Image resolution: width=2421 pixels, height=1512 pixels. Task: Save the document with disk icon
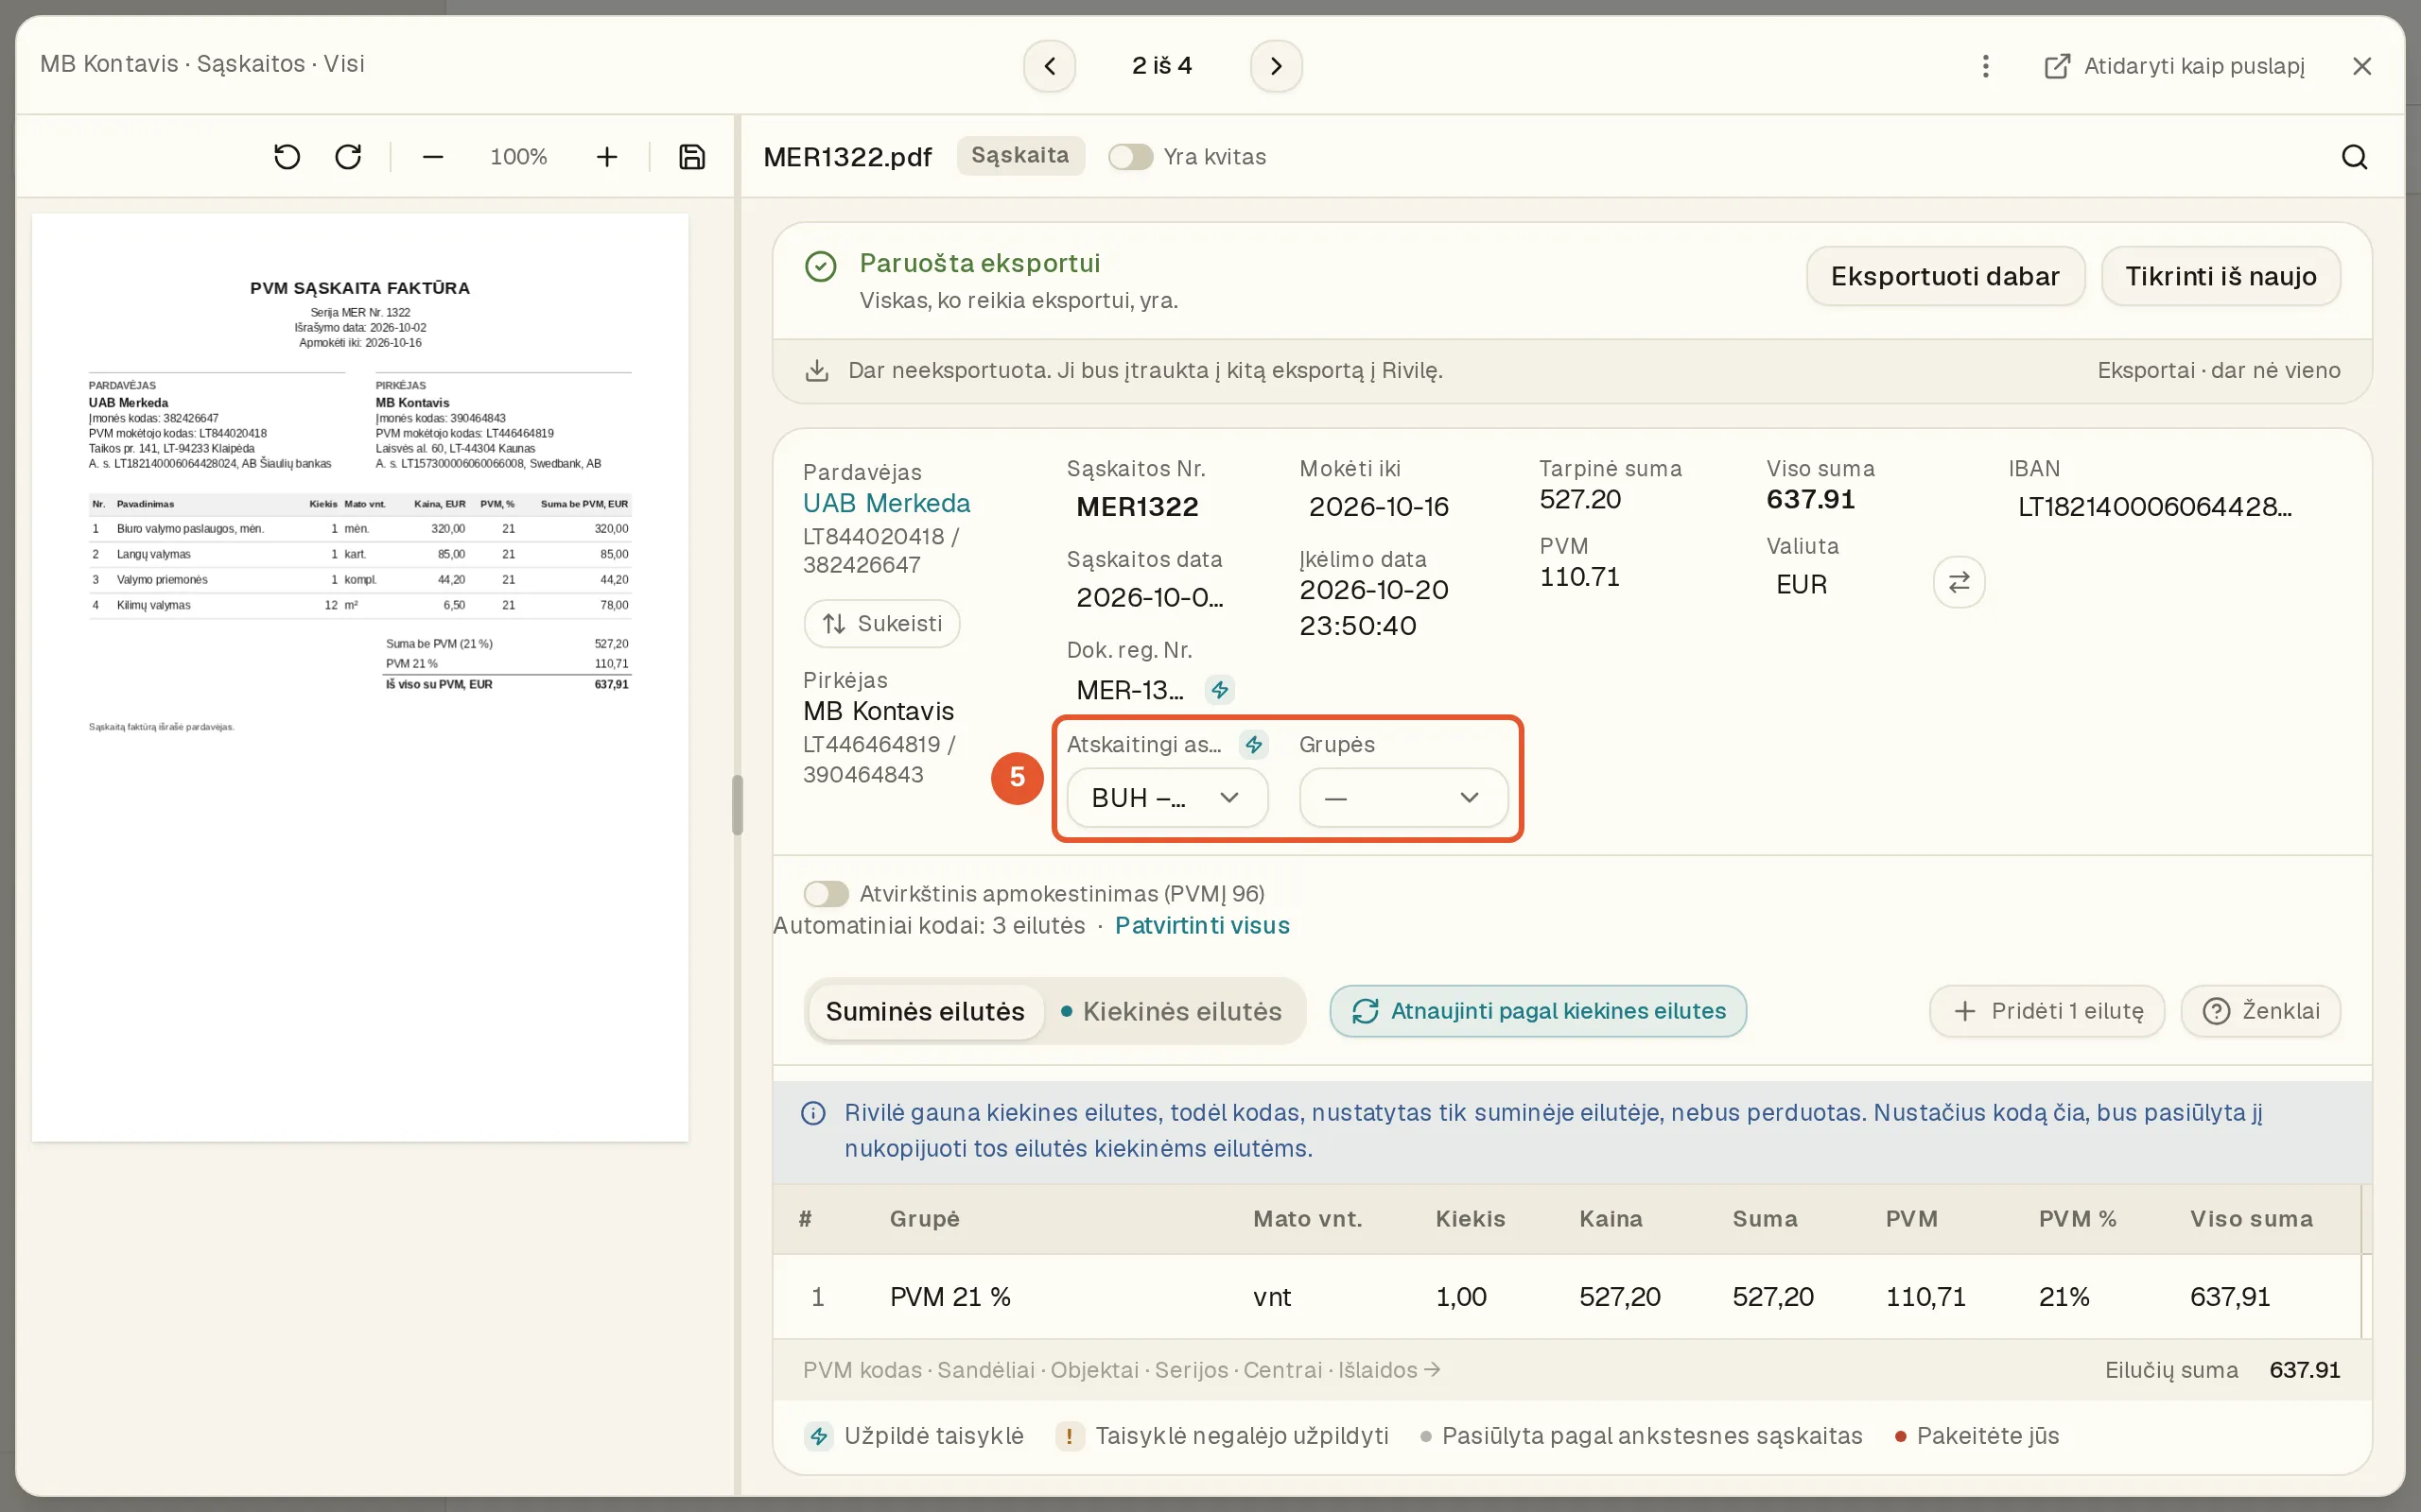[691, 157]
